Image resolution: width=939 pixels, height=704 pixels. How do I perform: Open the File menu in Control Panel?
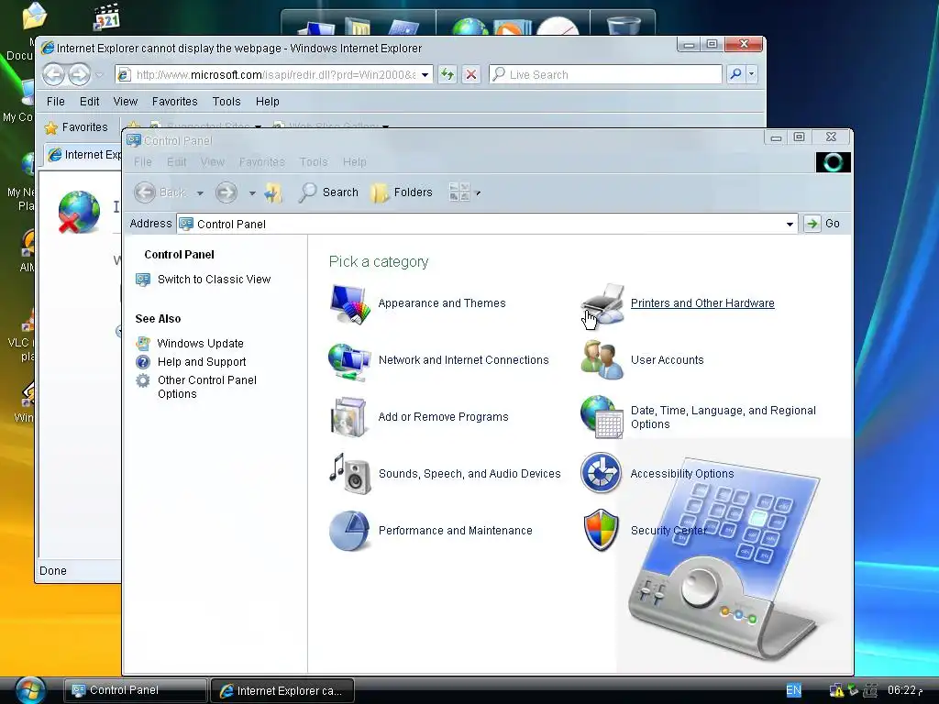point(142,162)
